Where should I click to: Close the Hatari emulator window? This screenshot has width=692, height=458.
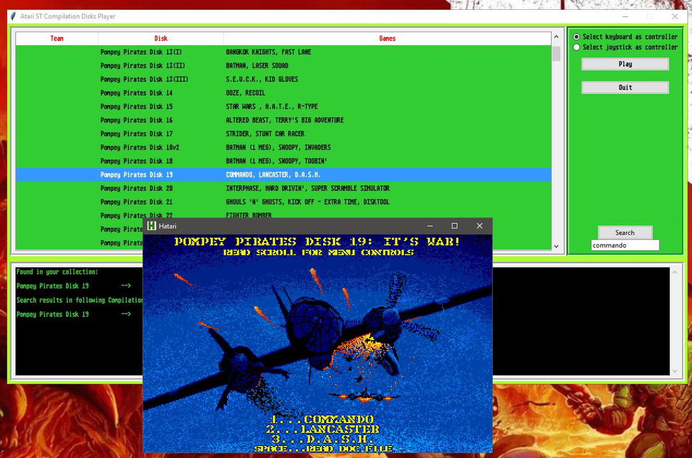pyautogui.click(x=479, y=226)
